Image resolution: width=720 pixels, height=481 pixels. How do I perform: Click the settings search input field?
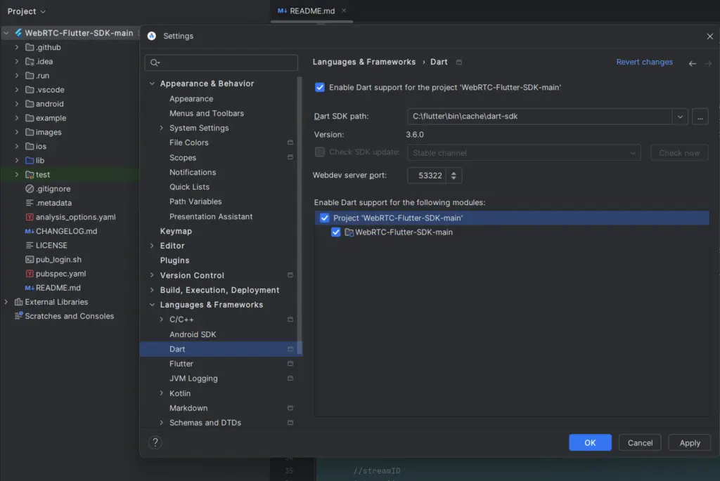point(221,62)
